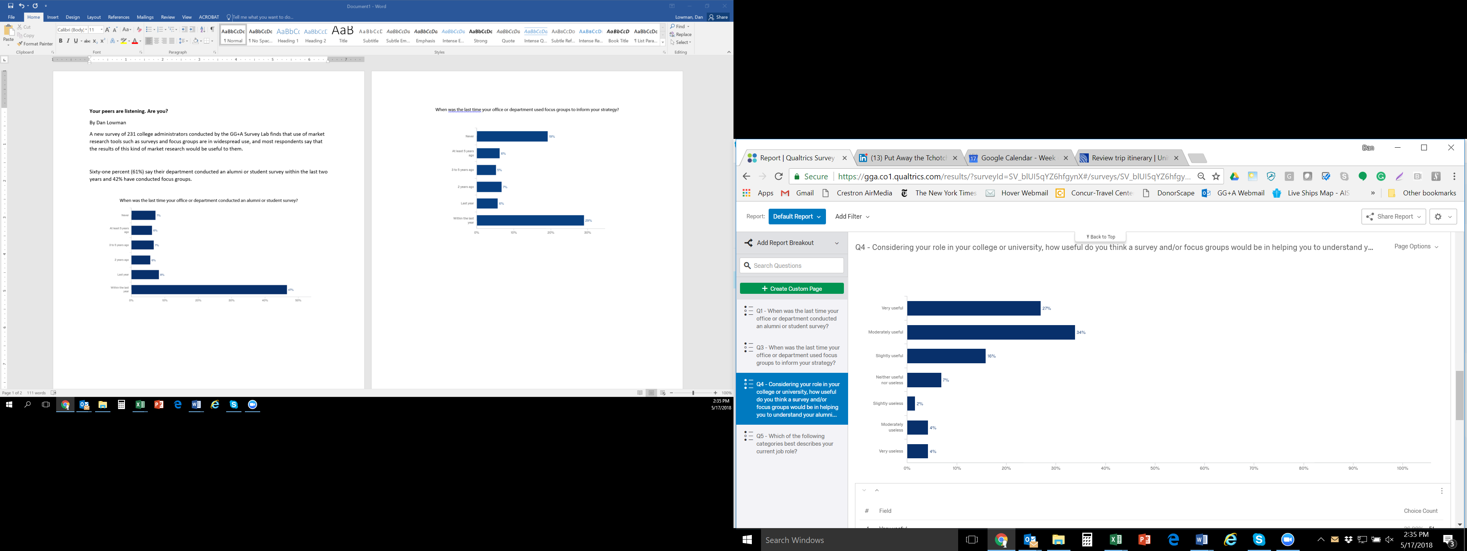
Task: Open the Font dialog launcher
Action: point(141,52)
